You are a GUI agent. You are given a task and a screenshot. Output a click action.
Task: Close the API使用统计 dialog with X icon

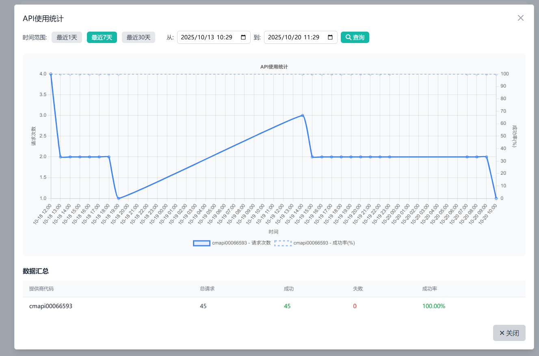(x=520, y=18)
